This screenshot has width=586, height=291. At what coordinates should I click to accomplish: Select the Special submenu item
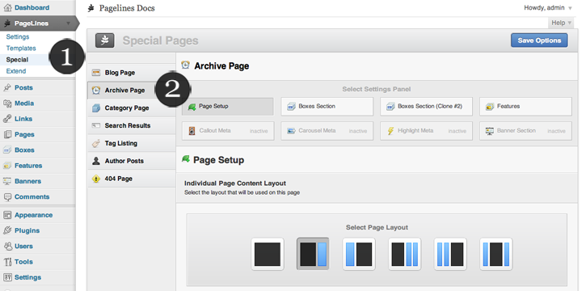pyautogui.click(x=17, y=60)
